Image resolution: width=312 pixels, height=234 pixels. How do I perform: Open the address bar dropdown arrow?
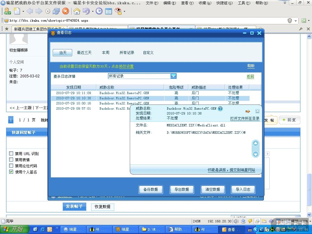pos(296,21)
